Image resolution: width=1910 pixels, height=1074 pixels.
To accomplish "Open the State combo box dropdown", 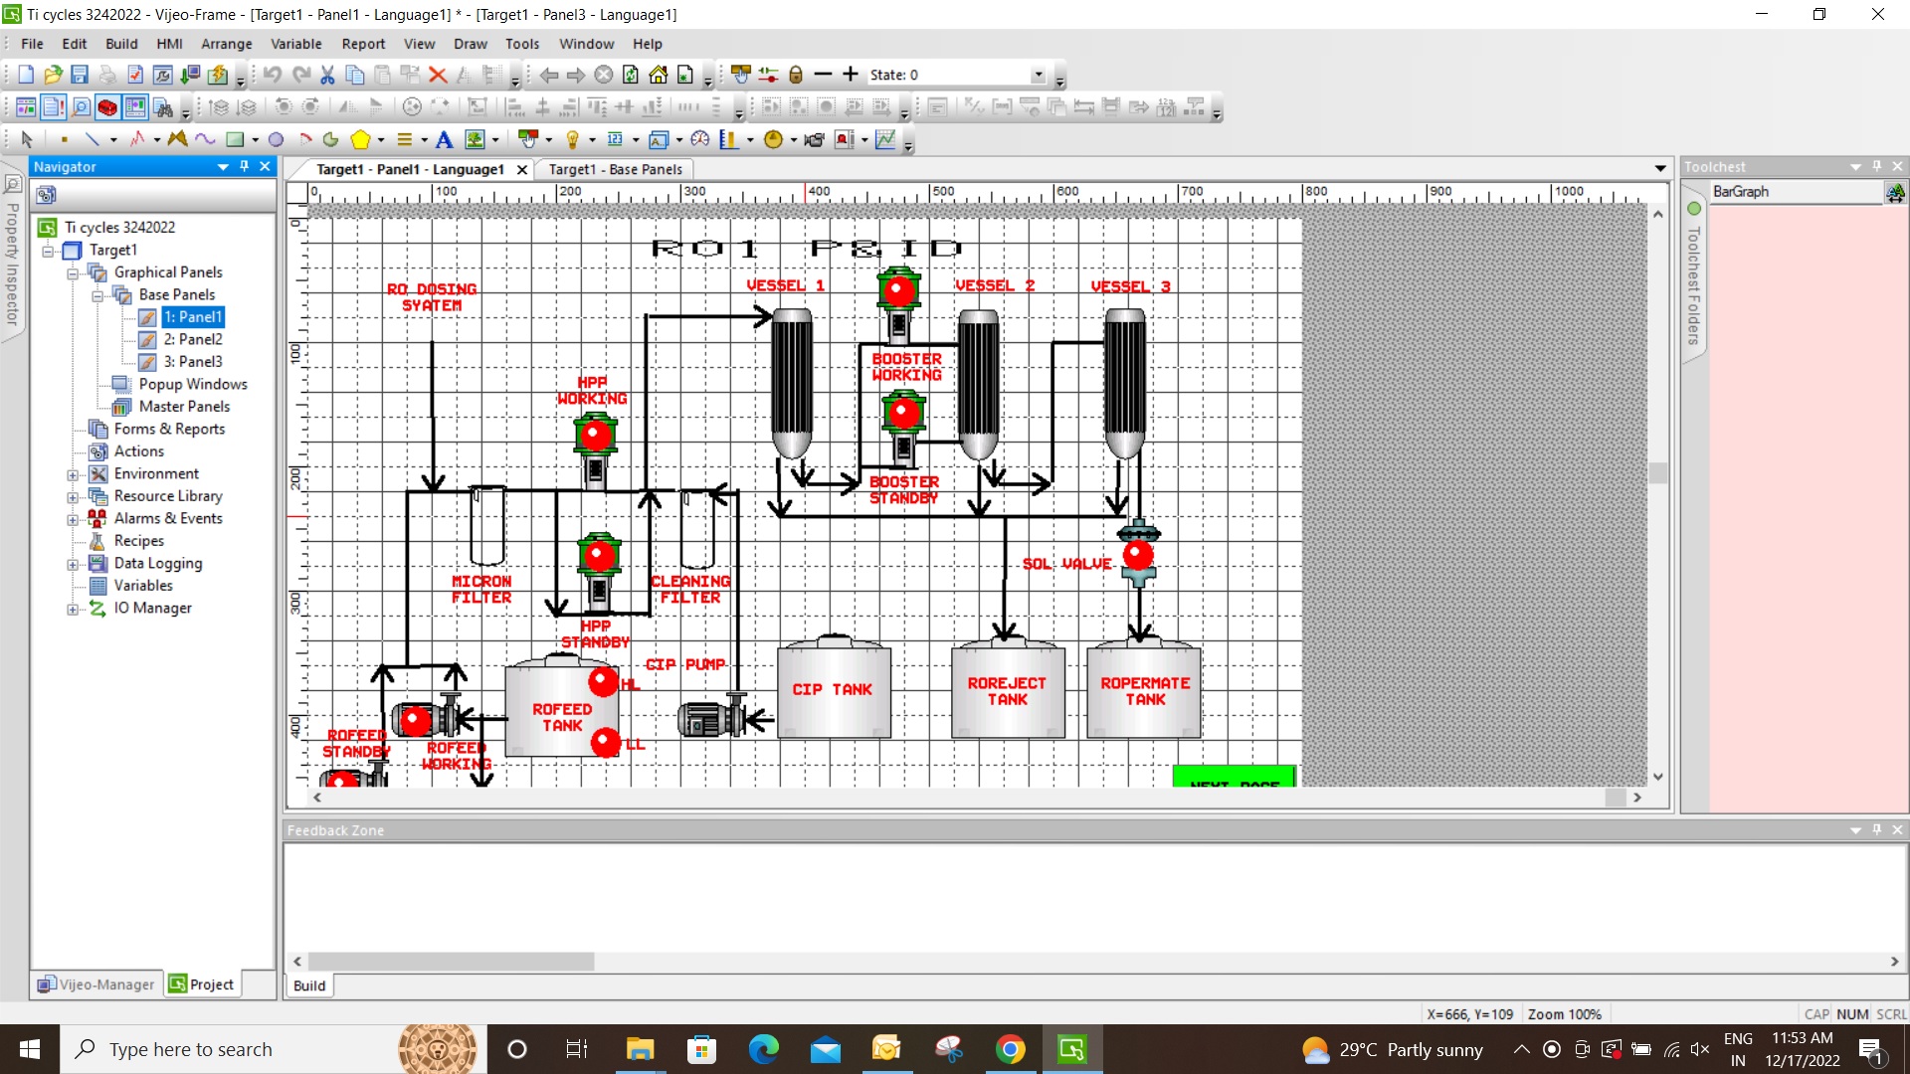I will [x=1038, y=75].
